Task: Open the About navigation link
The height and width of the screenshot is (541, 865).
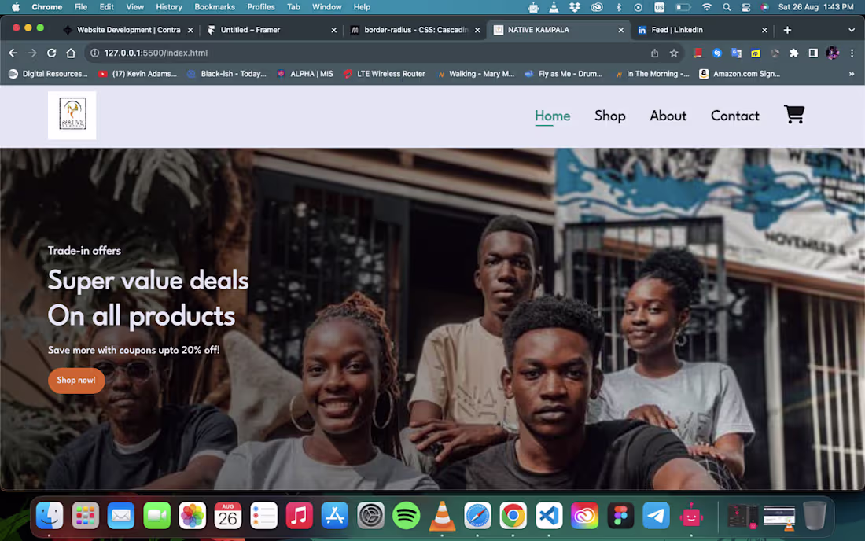Action: tap(668, 116)
